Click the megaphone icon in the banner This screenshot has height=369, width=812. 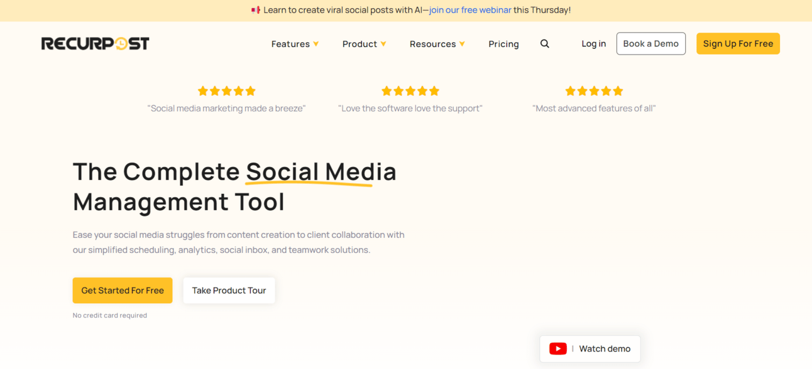click(x=256, y=10)
